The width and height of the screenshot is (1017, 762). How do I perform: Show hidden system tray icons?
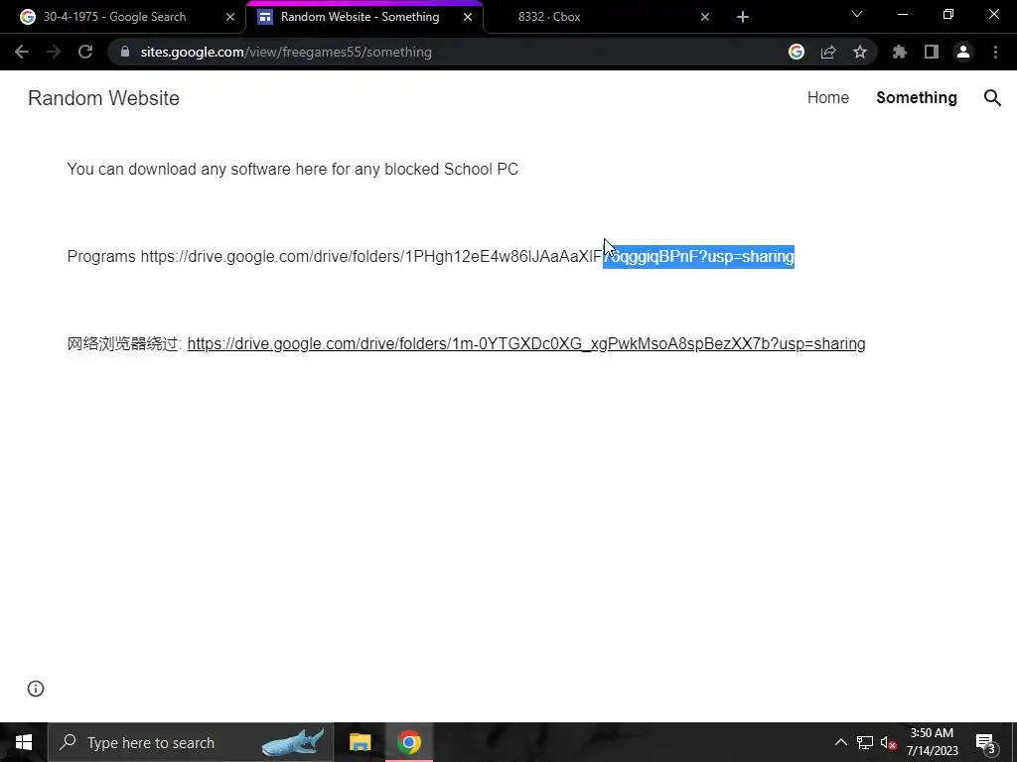[840, 742]
